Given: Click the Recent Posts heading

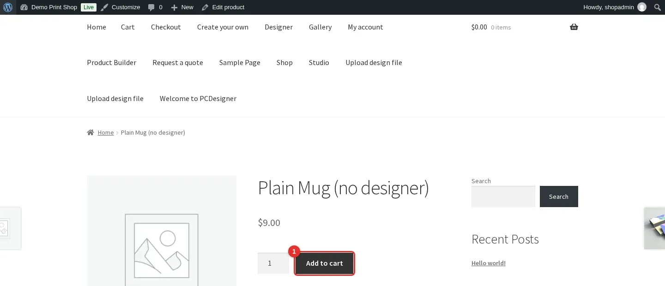Looking at the screenshot, I should pyautogui.click(x=505, y=239).
